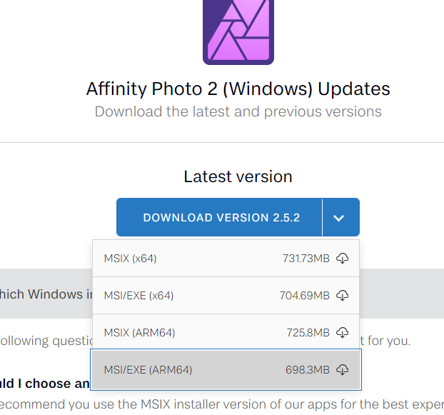Image resolution: width=444 pixels, height=415 pixels.
Task: Choose the MSI/EXE (x64) installer label
Action: click(x=138, y=296)
